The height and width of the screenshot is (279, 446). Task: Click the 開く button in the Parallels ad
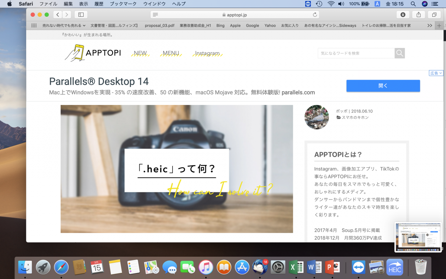383,86
